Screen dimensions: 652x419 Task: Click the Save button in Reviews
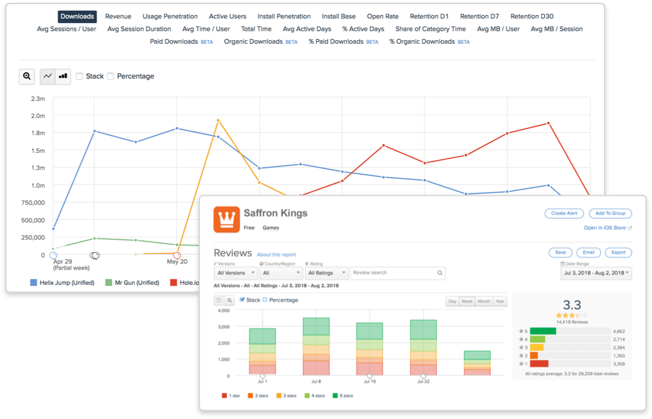pos(561,253)
